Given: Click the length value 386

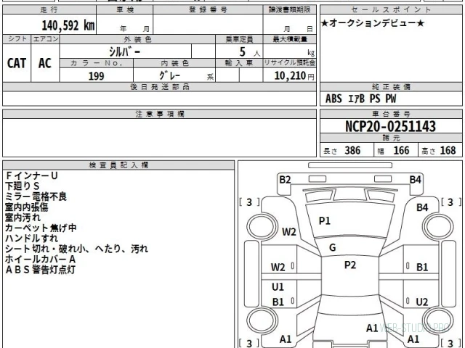Looking at the screenshot, I should pos(352,151).
